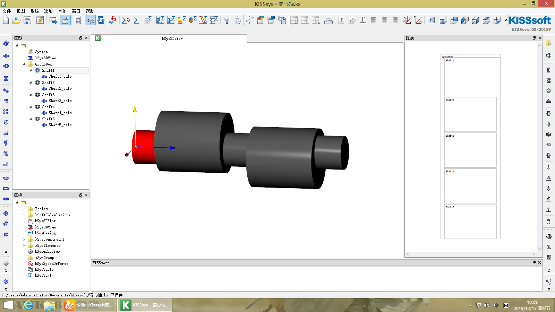The image size is (555, 312).
Task: Expand the kSysConstraint template folder
Action: pyautogui.click(x=24, y=239)
